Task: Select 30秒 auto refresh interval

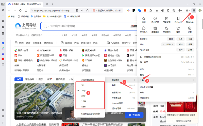Action: [x=90, y=96]
